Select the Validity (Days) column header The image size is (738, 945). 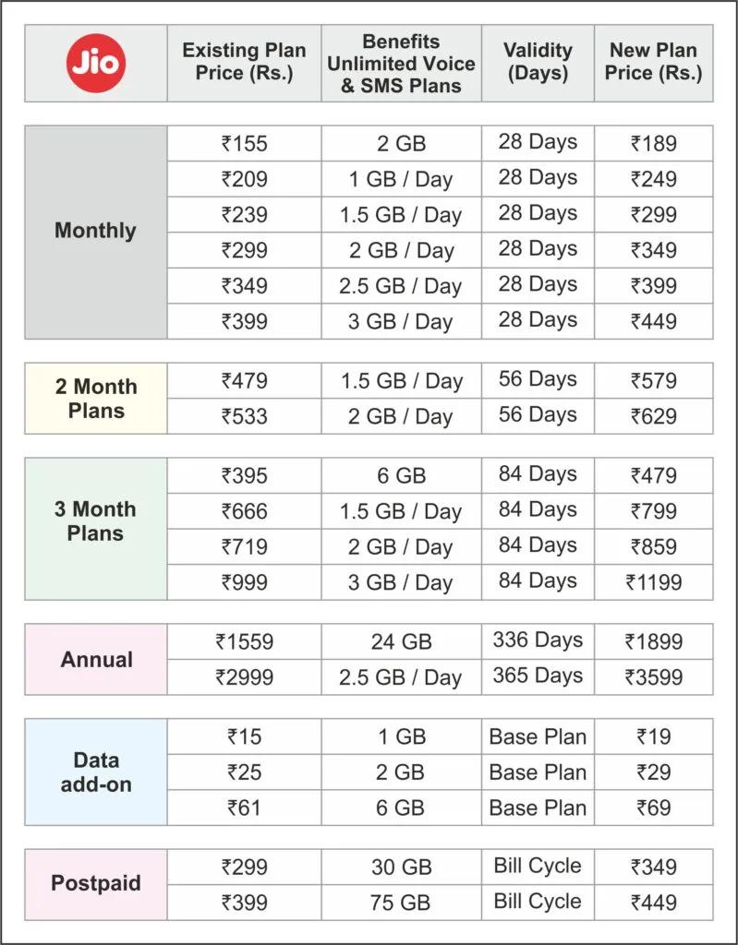[538, 62]
